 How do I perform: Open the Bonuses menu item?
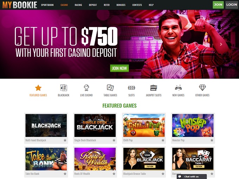[121, 5]
